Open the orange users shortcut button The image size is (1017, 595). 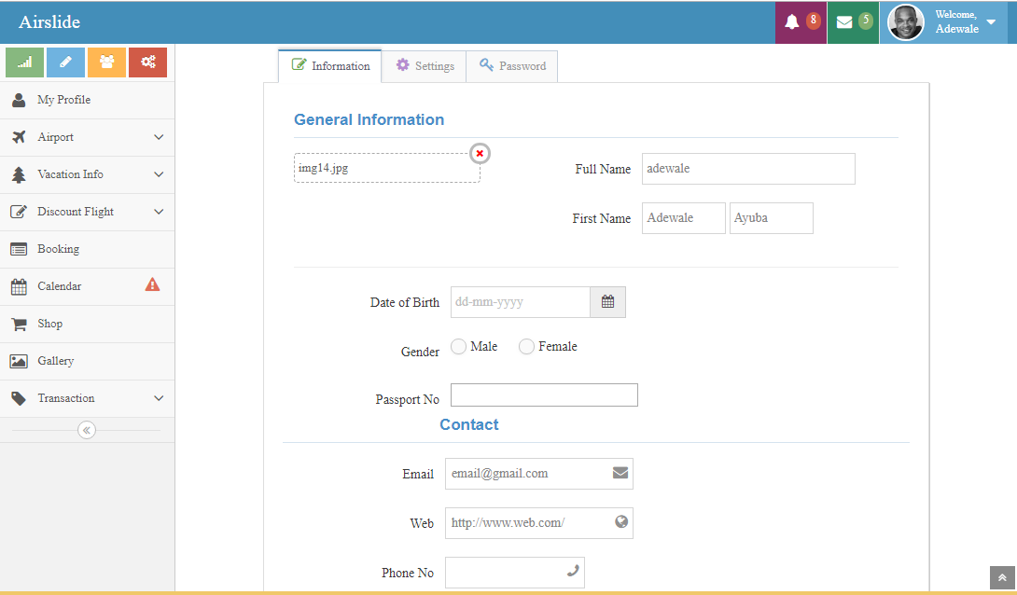[x=106, y=62]
